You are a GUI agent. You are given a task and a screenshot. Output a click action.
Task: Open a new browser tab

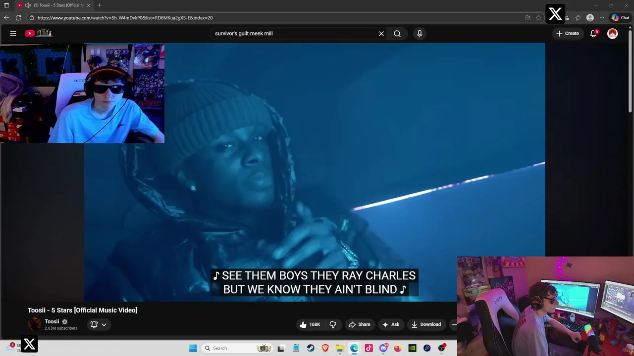(100, 5)
